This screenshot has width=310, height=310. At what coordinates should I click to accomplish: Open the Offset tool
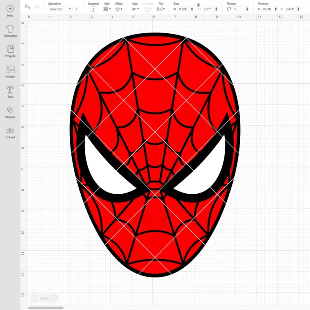[x=119, y=9]
